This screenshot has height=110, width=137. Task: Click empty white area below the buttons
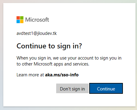pyautogui.click(x=69, y=100)
